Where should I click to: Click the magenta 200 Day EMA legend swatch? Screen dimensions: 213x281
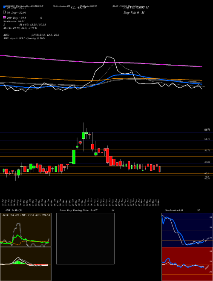tap(4, 17)
